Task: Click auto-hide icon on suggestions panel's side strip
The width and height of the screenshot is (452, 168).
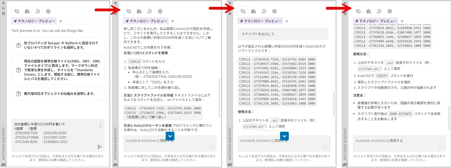Action: point(4,8)
